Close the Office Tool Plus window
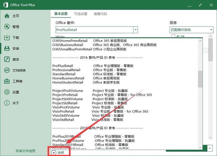Viewport: 217px width, 156px height. [211, 5]
